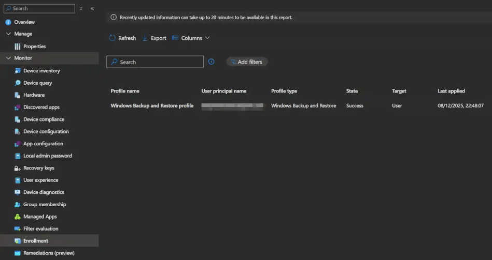Go to Overview page
This screenshot has height=260, width=492.
24,22
